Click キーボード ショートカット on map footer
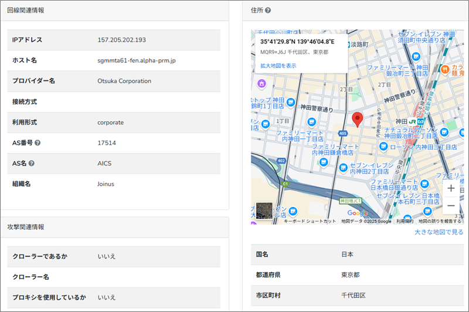The image size is (469, 312). [310, 221]
